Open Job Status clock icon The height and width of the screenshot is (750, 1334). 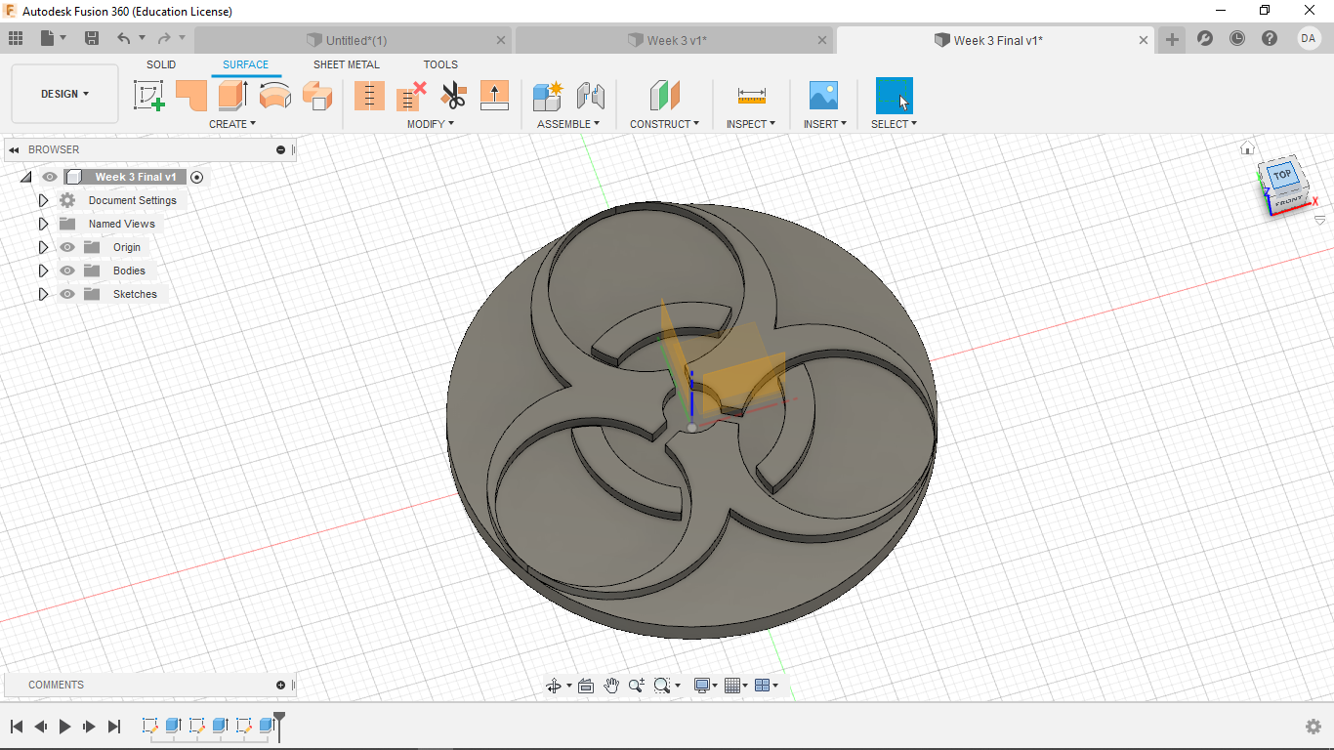[x=1237, y=38]
